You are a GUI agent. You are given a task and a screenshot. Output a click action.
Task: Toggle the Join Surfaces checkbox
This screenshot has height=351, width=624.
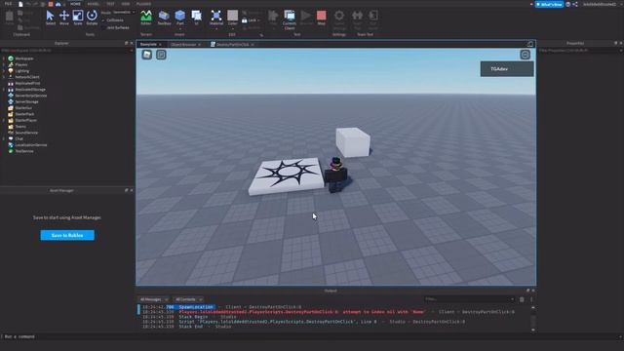pos(103,28)
